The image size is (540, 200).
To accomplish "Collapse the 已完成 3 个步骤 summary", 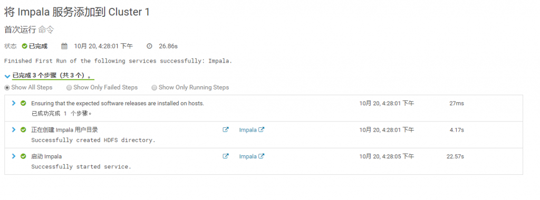I will point(7,76).
